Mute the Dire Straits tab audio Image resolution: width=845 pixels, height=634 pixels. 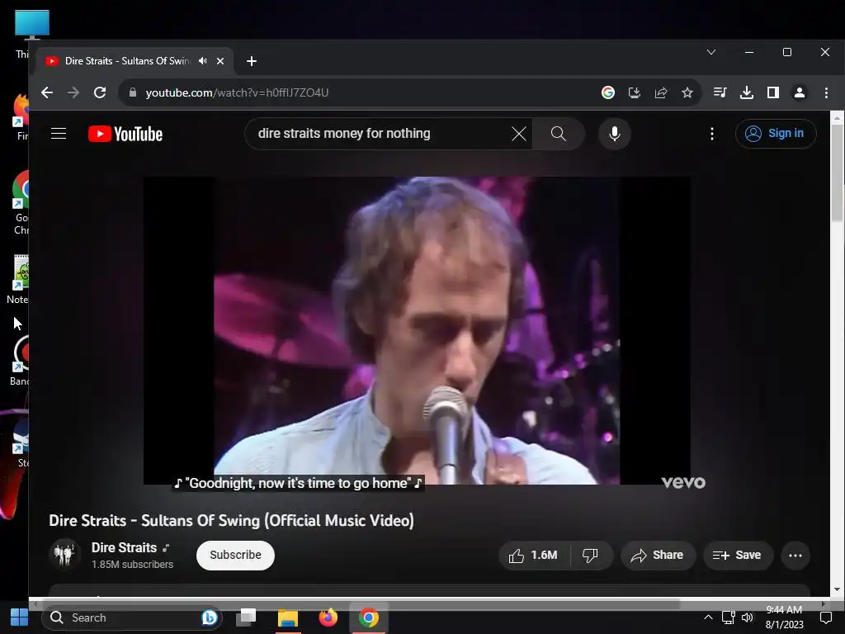click(x=203, y=61)
